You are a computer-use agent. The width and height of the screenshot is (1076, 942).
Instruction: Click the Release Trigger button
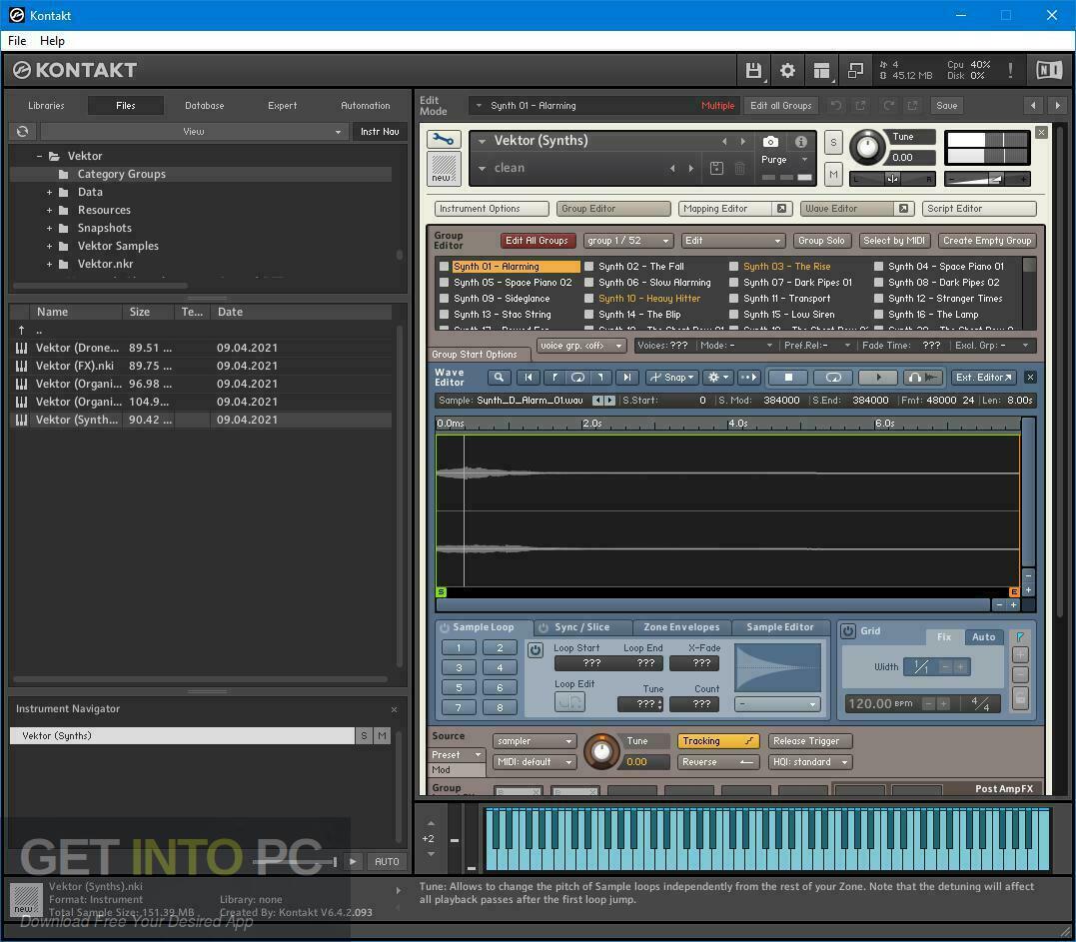click(x=809, y=741)
